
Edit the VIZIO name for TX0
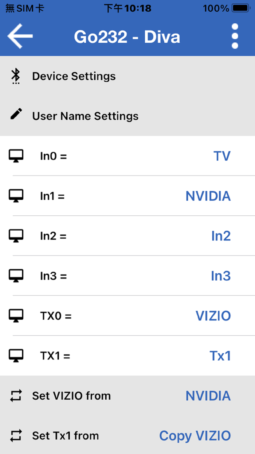pyautogui.click(x=213, y=316)
